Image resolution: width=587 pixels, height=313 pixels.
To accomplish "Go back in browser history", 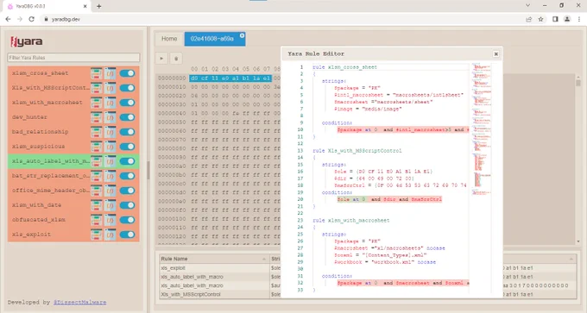I will [8, 19].
